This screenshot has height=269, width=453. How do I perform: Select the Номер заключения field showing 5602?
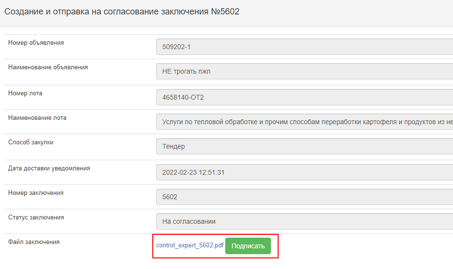(305, 197)
